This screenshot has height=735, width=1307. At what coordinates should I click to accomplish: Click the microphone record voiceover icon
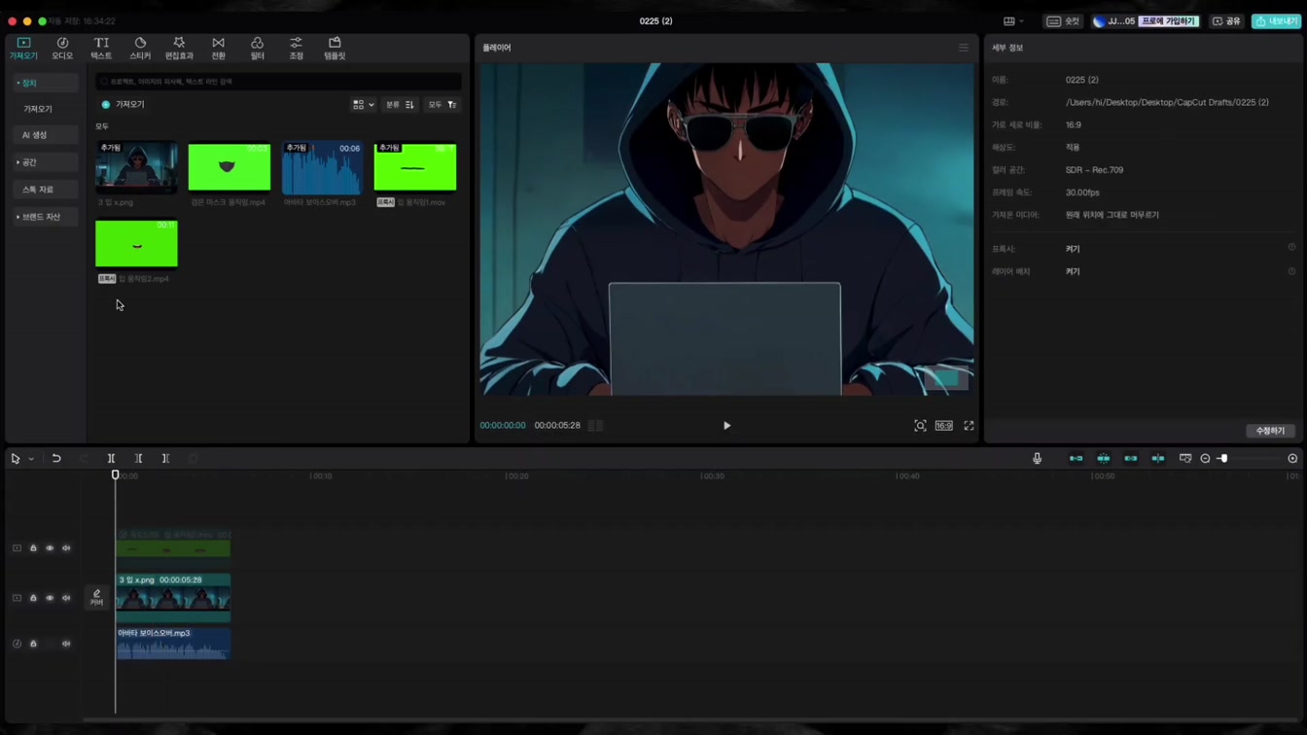1037,459
